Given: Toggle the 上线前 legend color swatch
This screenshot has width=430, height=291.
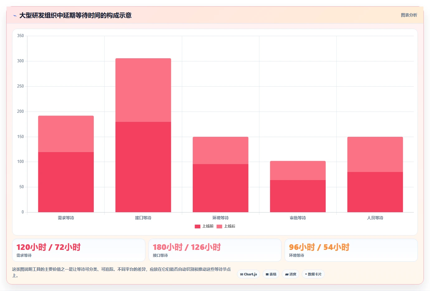Looking at the screenshot, I should pyautogui.click(x=197, y=227).
